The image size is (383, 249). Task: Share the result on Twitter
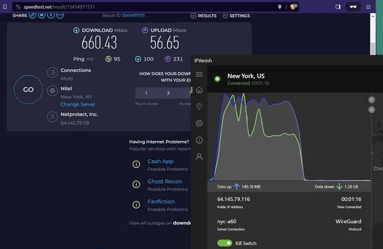point(41,15)
